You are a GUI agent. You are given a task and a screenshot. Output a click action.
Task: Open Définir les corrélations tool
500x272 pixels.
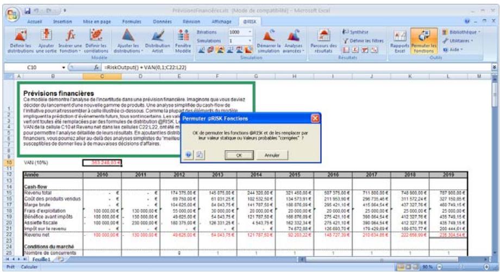(x=96, y=41)
